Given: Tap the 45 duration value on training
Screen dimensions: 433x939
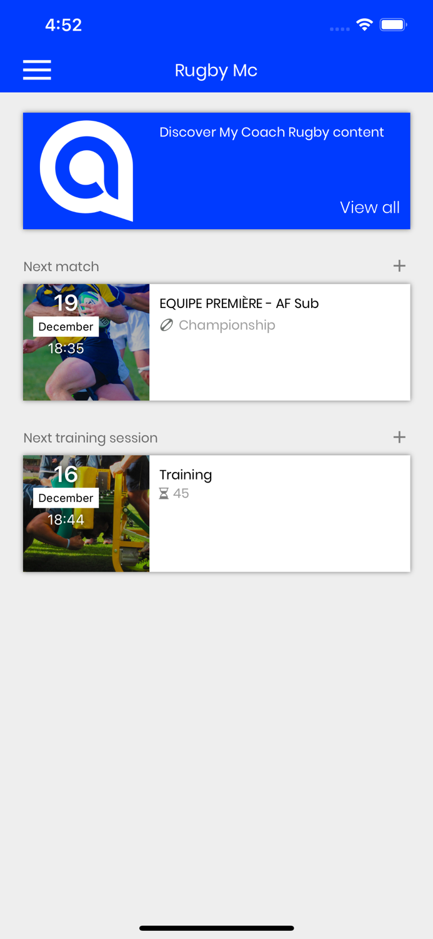Looking at the screenshot, I should click(181, 493).
